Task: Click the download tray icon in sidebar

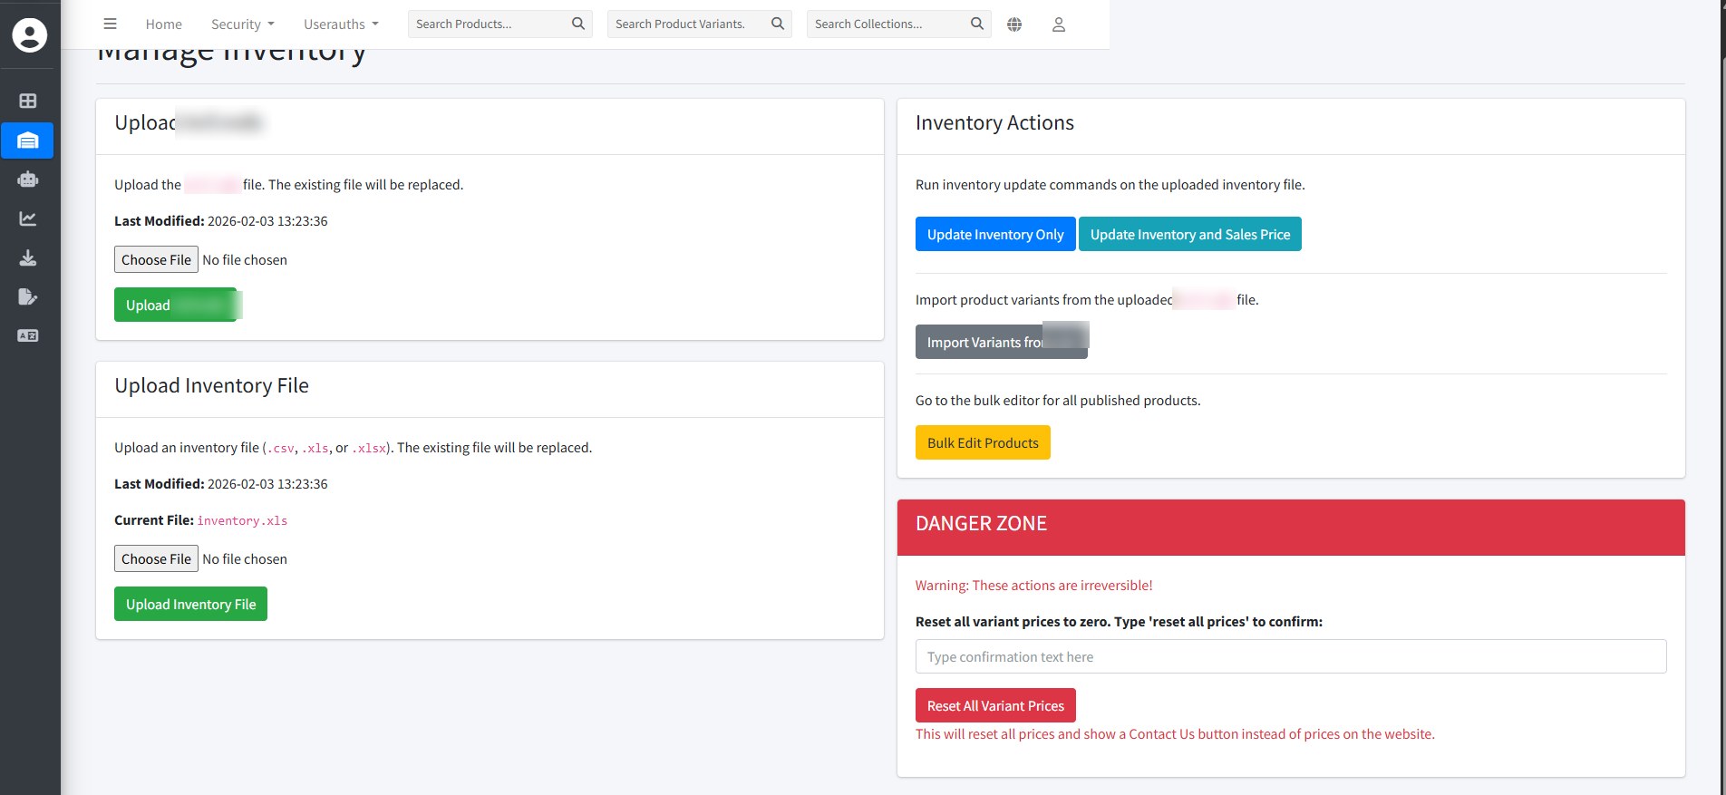Action: pos(28,258)
